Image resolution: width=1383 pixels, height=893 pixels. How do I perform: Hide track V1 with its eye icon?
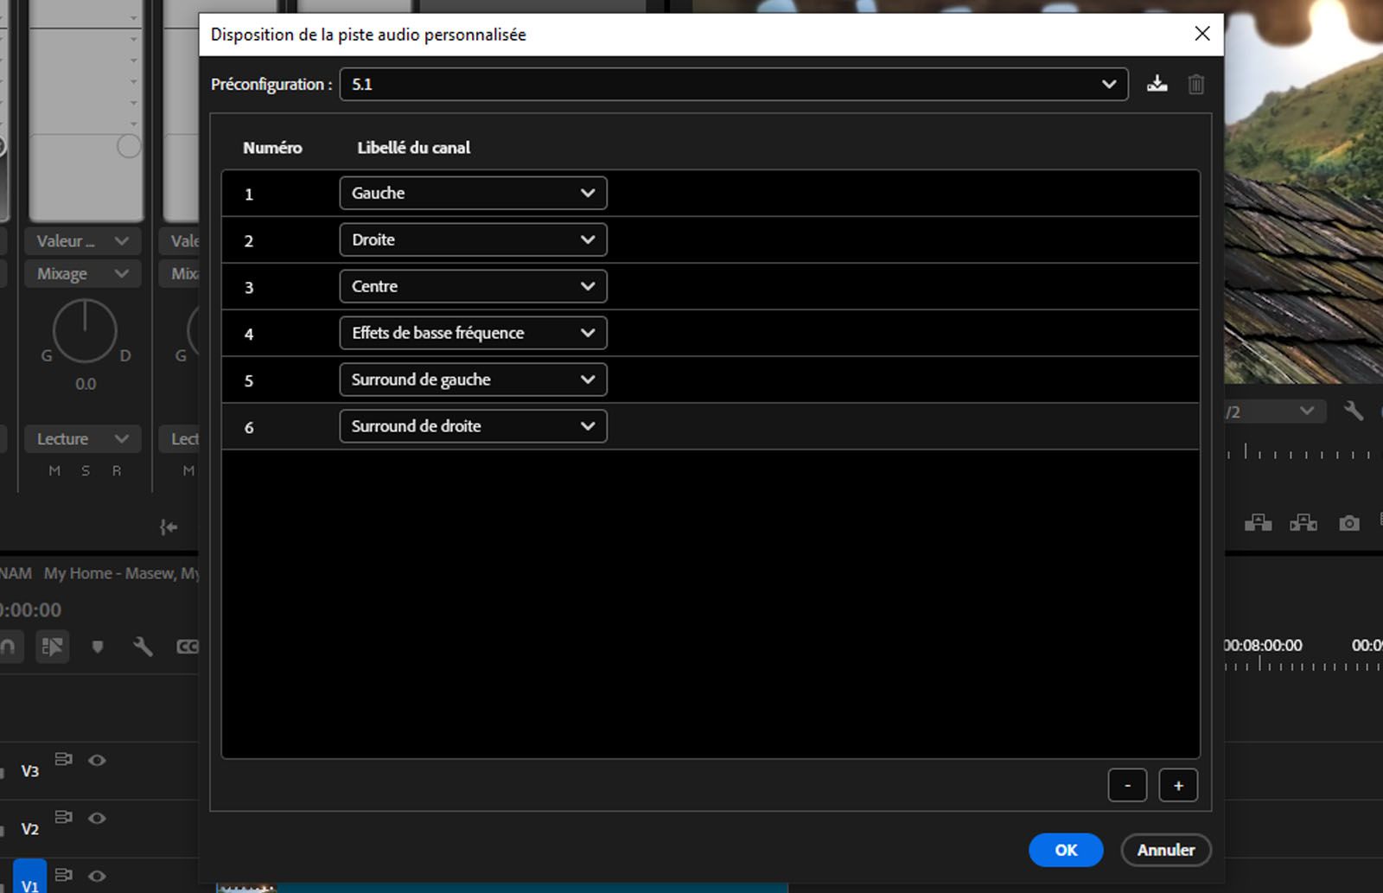click(x=97, y=877)
